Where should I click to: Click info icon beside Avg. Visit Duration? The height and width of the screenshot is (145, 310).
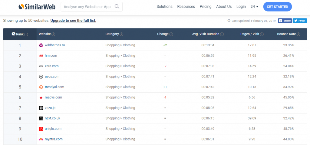coord(222,34)
